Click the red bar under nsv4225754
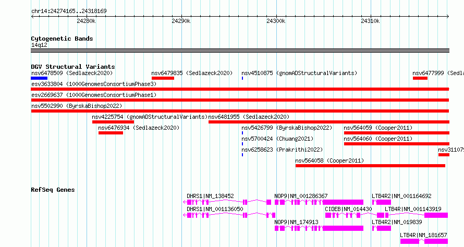The height and width of the screenshot is (247, 464). tap(113, 122)
